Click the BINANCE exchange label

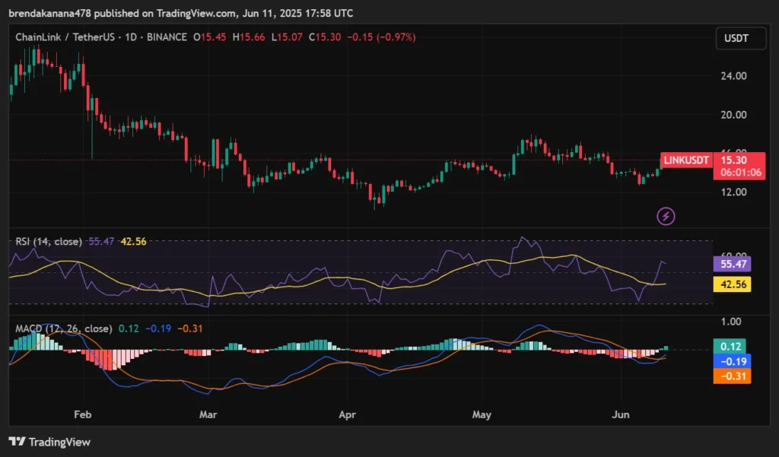coord(167,37)
